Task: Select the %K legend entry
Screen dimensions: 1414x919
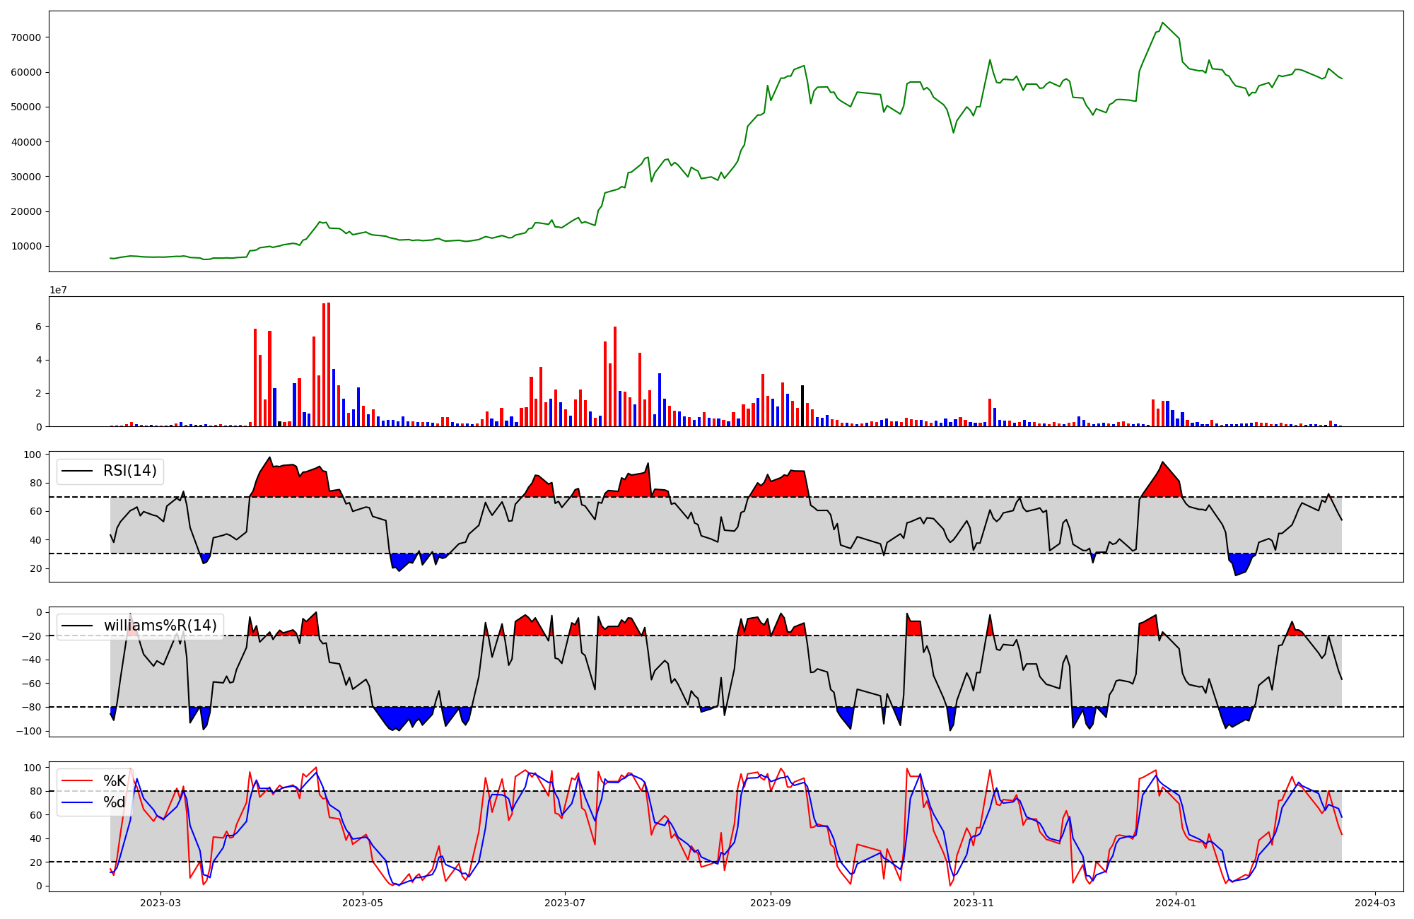Action: (x=115, y=781)
